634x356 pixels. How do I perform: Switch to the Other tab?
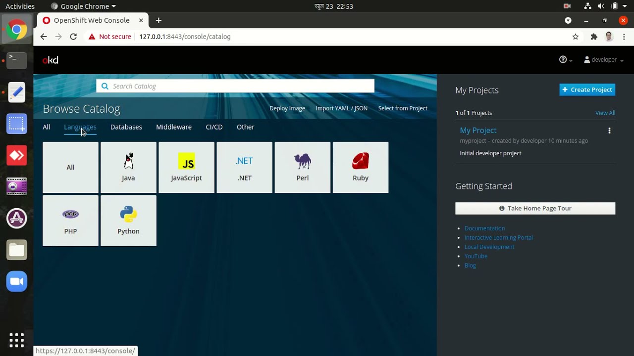click(x=246, y=127)
